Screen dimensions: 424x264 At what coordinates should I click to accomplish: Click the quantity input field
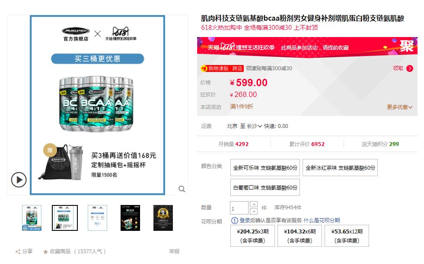[x=239, y=208]
